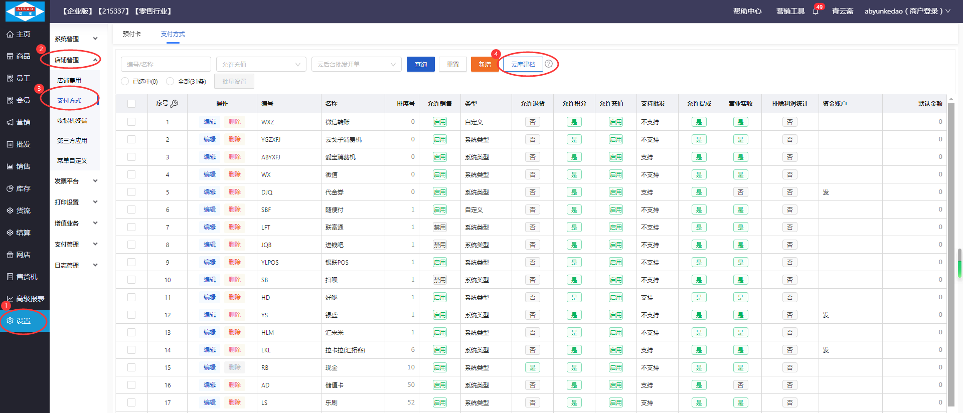Check the box for row 1 WXZ

point(131,122)
